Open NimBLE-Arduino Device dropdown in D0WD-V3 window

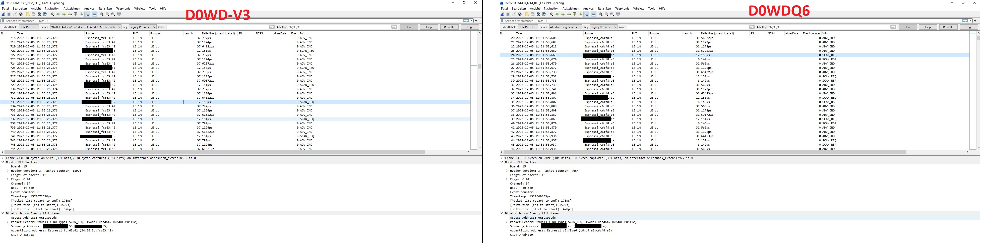click(x=86, y=27)
